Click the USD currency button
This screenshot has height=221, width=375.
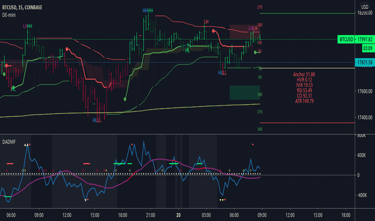(365, 7)
